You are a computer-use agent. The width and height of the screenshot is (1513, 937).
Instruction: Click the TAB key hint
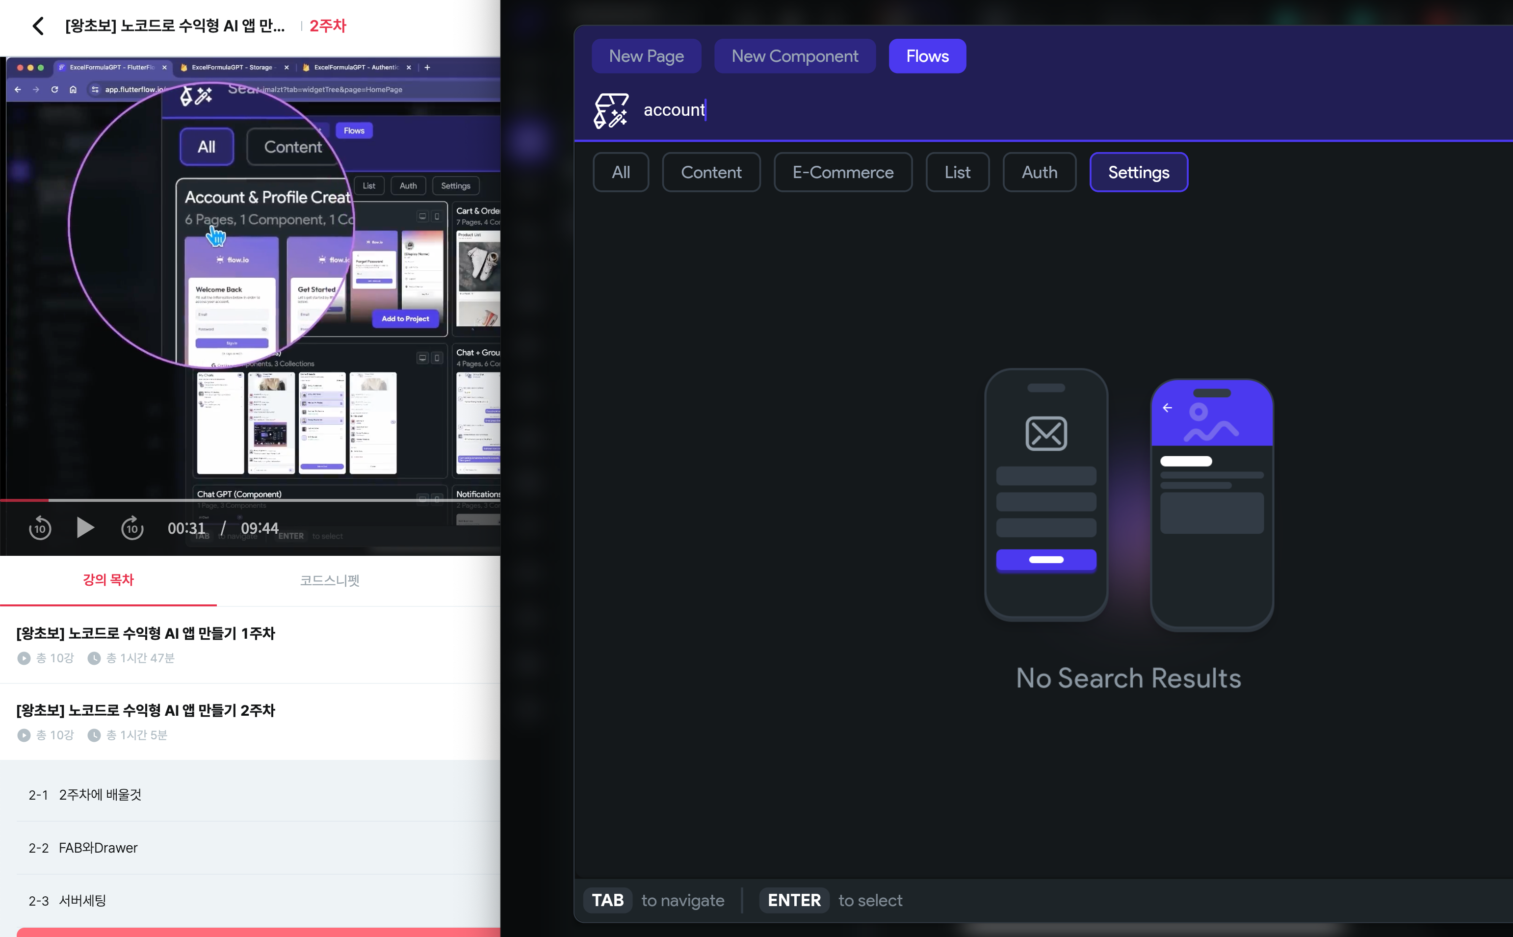(607, 900)
